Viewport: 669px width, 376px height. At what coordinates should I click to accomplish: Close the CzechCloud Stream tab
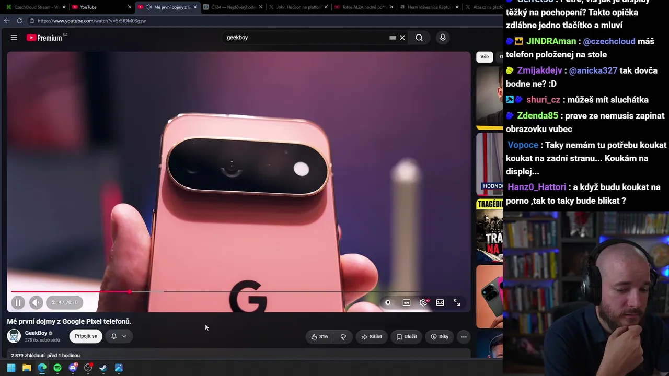click(x=64, y=7)
